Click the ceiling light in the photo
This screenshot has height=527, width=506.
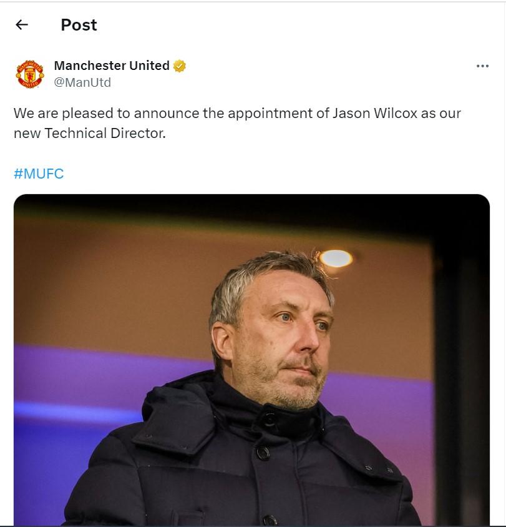click(336, 259)
